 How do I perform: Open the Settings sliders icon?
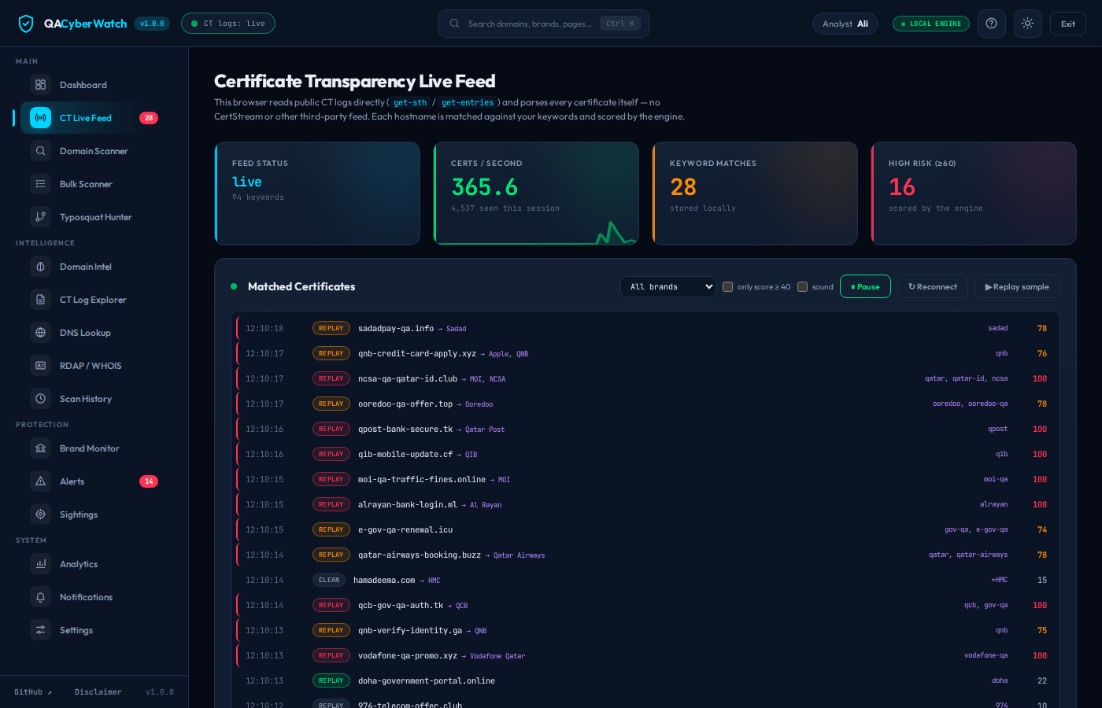(x=41, y=630)
